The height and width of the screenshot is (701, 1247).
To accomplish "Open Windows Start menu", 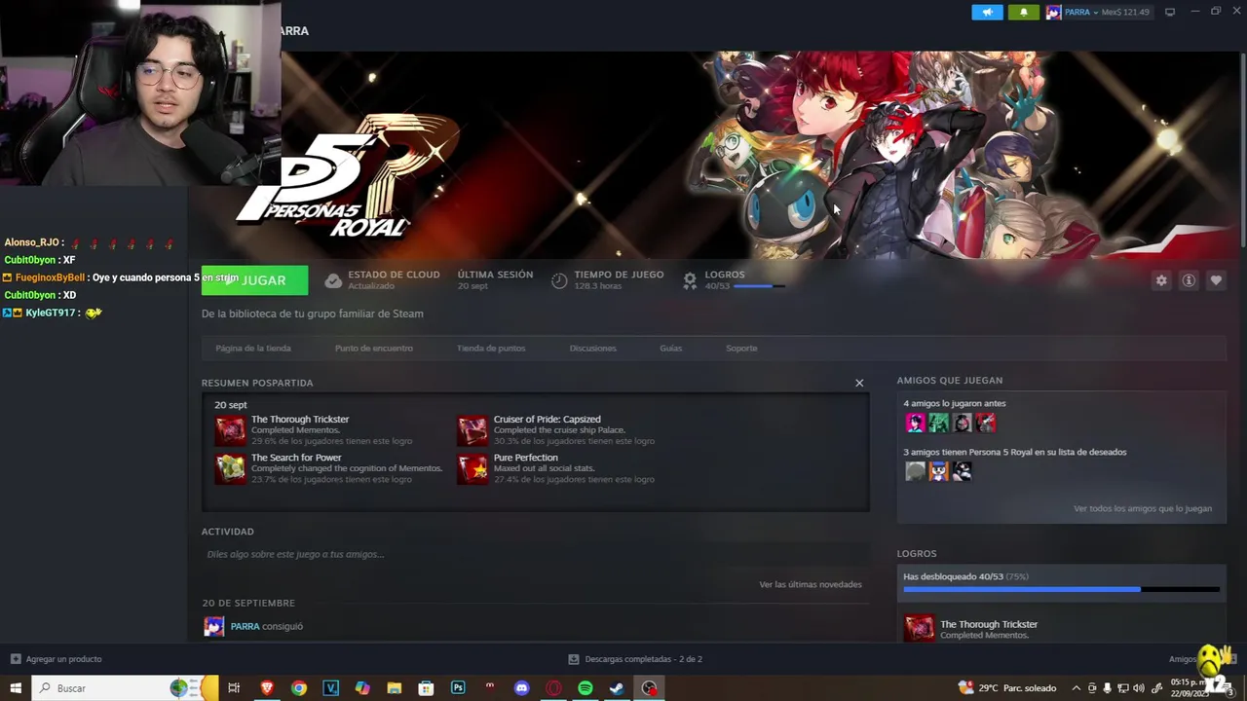I will point(16,688).
